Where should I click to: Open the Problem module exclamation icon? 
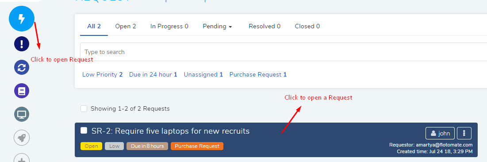[x=21, y=44]
